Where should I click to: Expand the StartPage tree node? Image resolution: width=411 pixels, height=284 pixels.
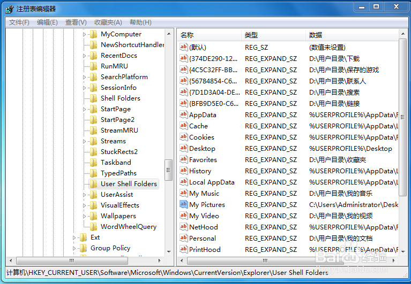click(84, 109)
